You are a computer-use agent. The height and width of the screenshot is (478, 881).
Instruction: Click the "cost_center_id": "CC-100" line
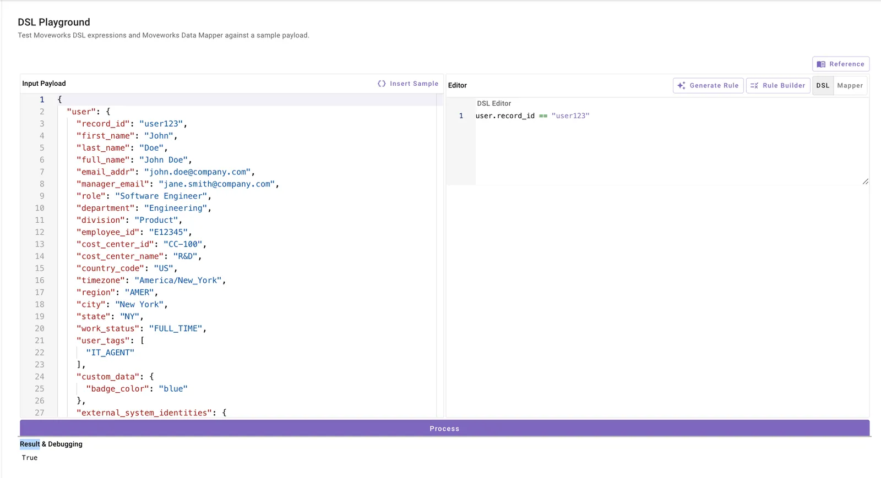[x=141, y=245]
